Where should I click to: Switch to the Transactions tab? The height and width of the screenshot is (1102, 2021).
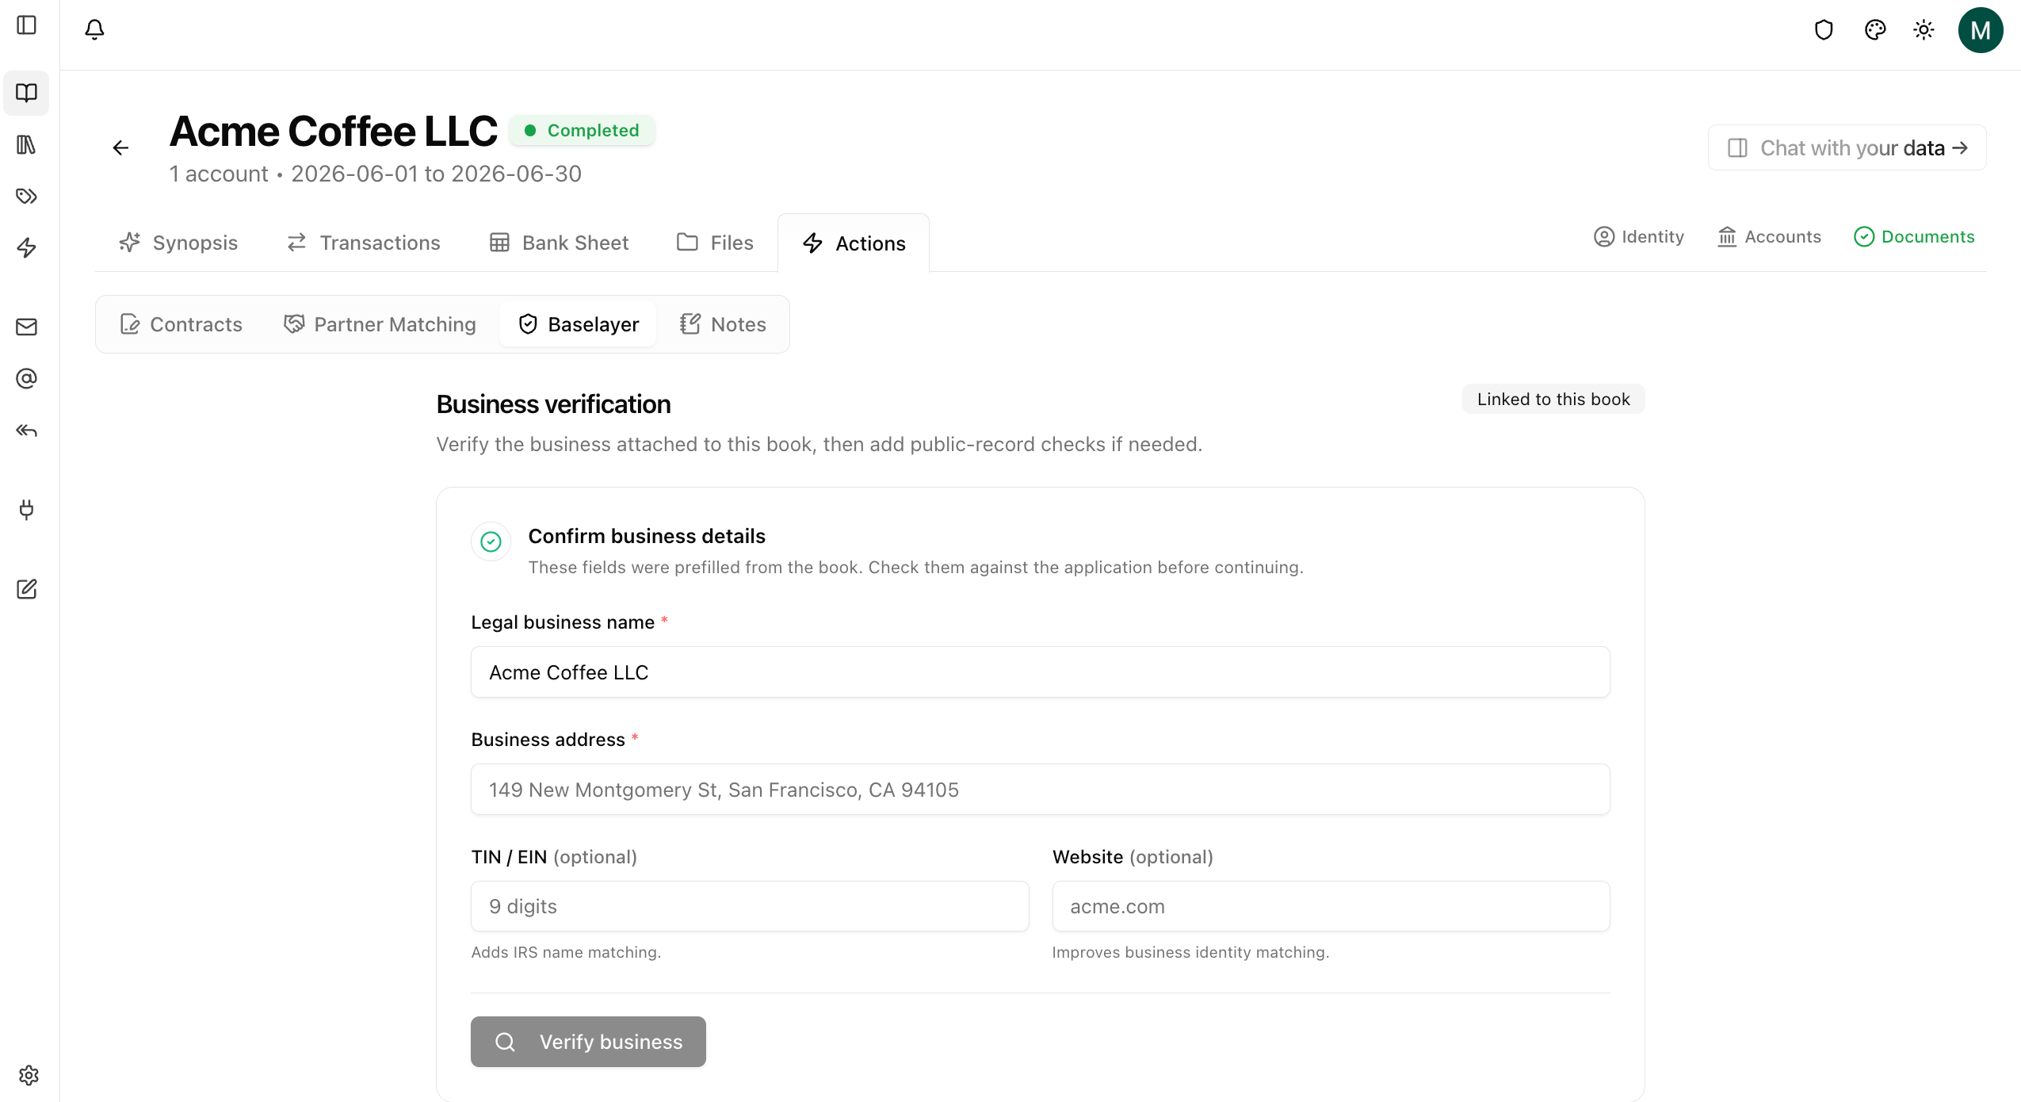[363, 243]
